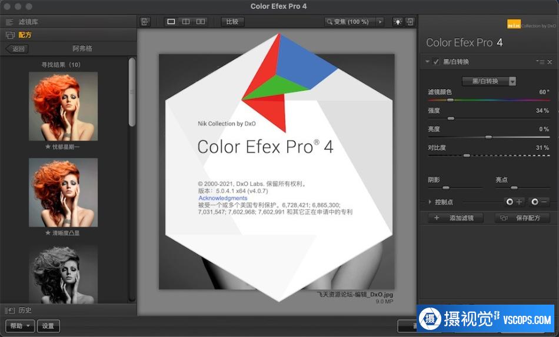Open the 滤镜库 filter library panel
559x337 pixels.
pos(68,22)
